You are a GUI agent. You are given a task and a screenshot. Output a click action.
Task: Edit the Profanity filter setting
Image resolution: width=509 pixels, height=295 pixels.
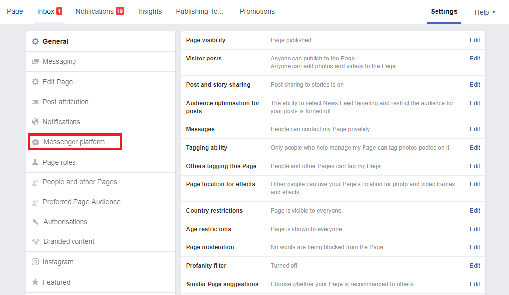[475, 266]
